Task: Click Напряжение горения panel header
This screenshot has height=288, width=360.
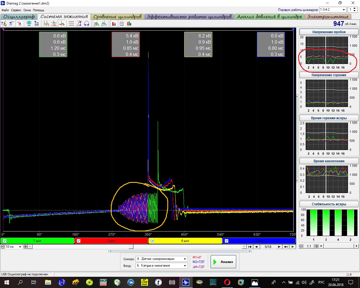Action: 329,75
